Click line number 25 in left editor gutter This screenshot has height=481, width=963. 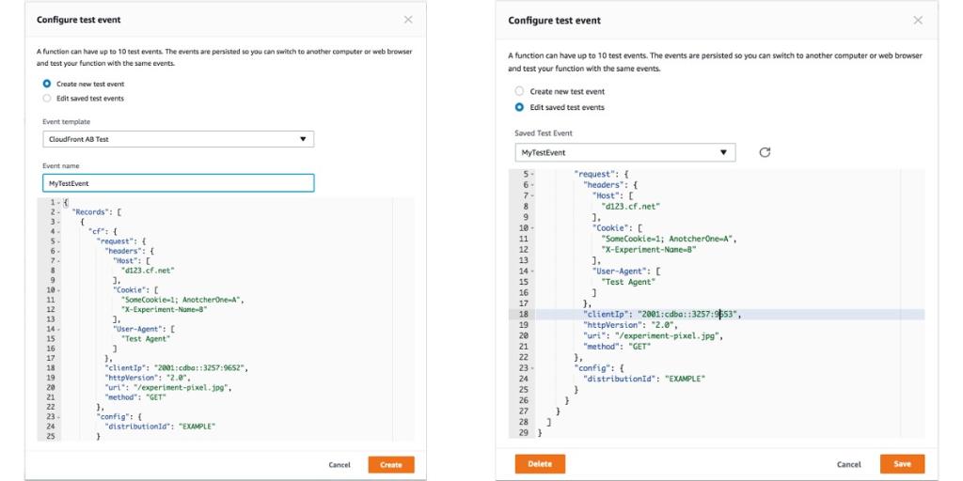[x=51, y=436]
